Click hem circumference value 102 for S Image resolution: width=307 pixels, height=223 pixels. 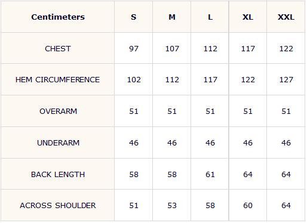pyautogui.click(x=134, y=80)
